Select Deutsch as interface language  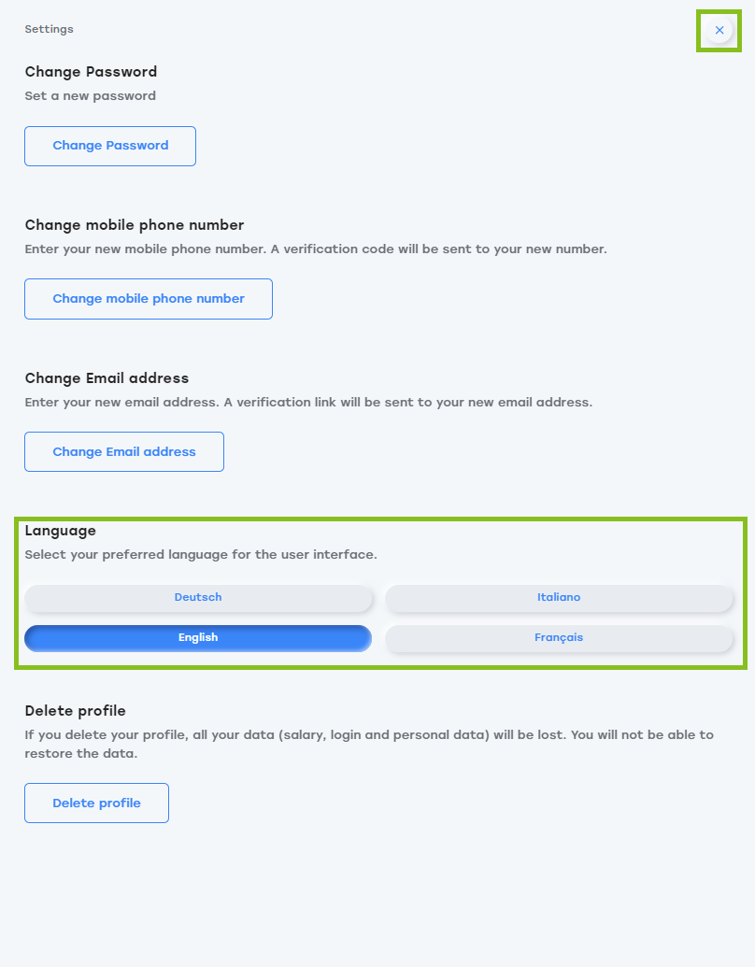(198, 598)
